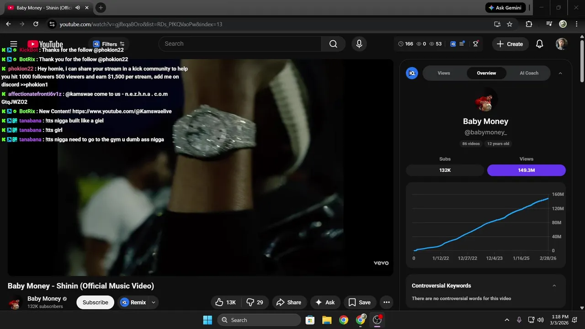This screenshot has height=329, width=585.
Task: Open the Chrome extensions puzzle icon
Action: (x=529, y=24)
